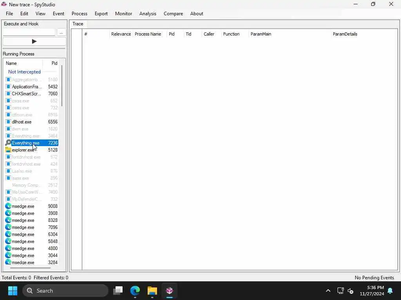
Task: Select greyed Everything.exe pid 3464 row
Action: click(31, 136)
